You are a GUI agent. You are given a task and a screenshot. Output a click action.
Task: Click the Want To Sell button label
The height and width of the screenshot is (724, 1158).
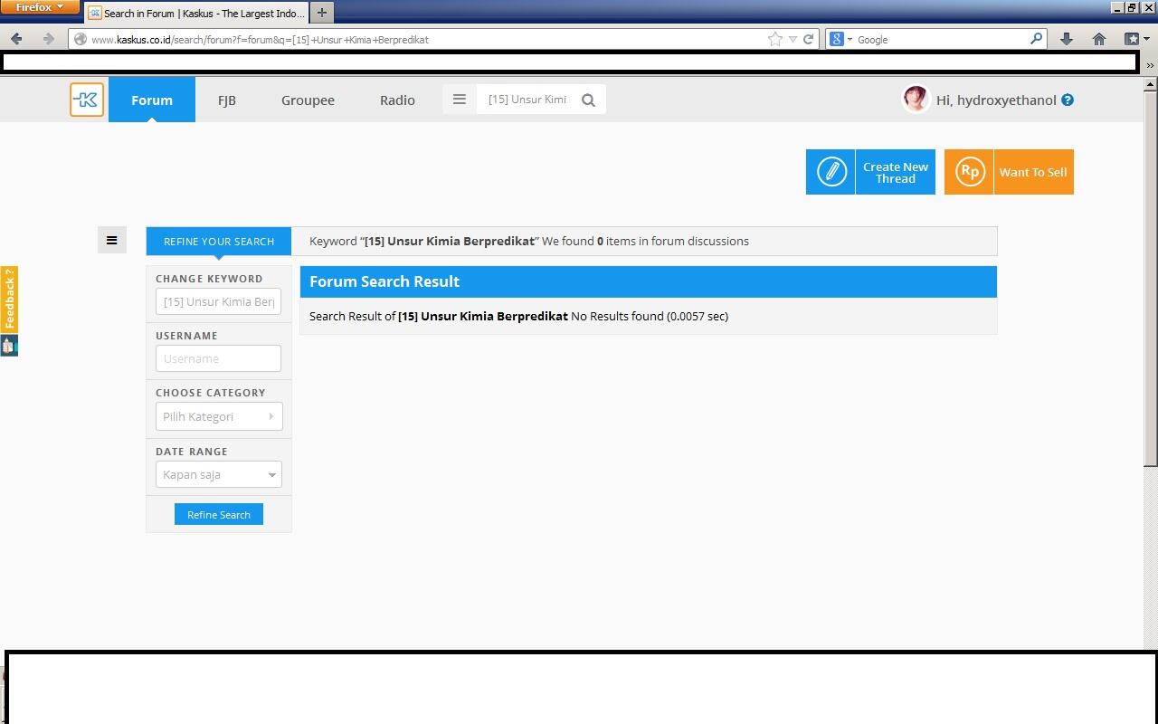(x=1033, y=172)
